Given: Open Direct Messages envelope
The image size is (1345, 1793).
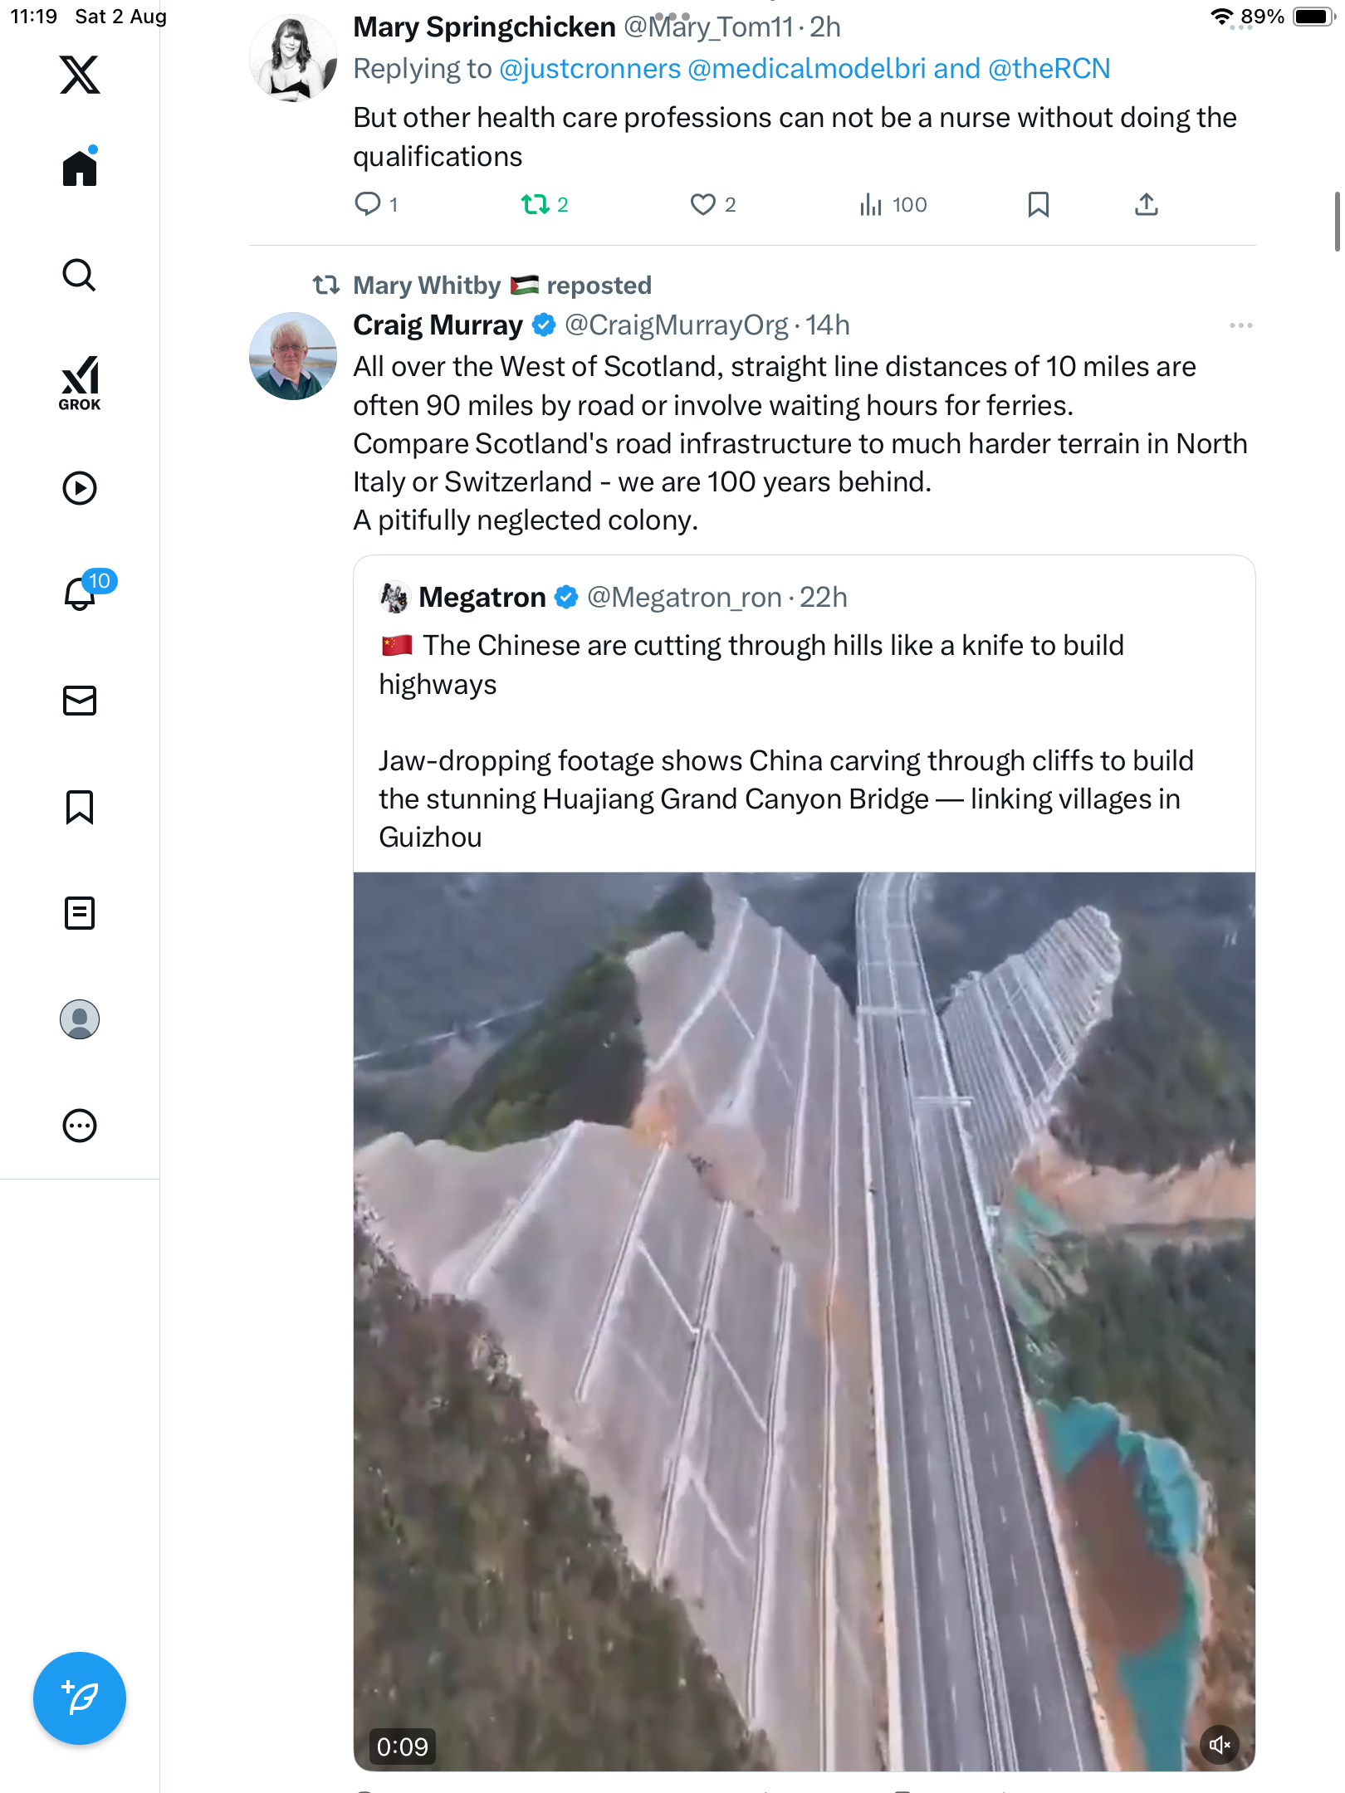Looking at the screenshot, I should pyautogui.click(x=80, y=701).
